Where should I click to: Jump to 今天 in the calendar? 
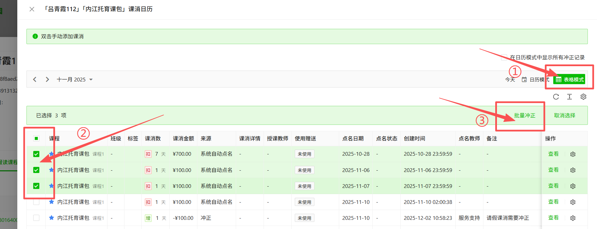pyautogui.click(x=510, y=79)
